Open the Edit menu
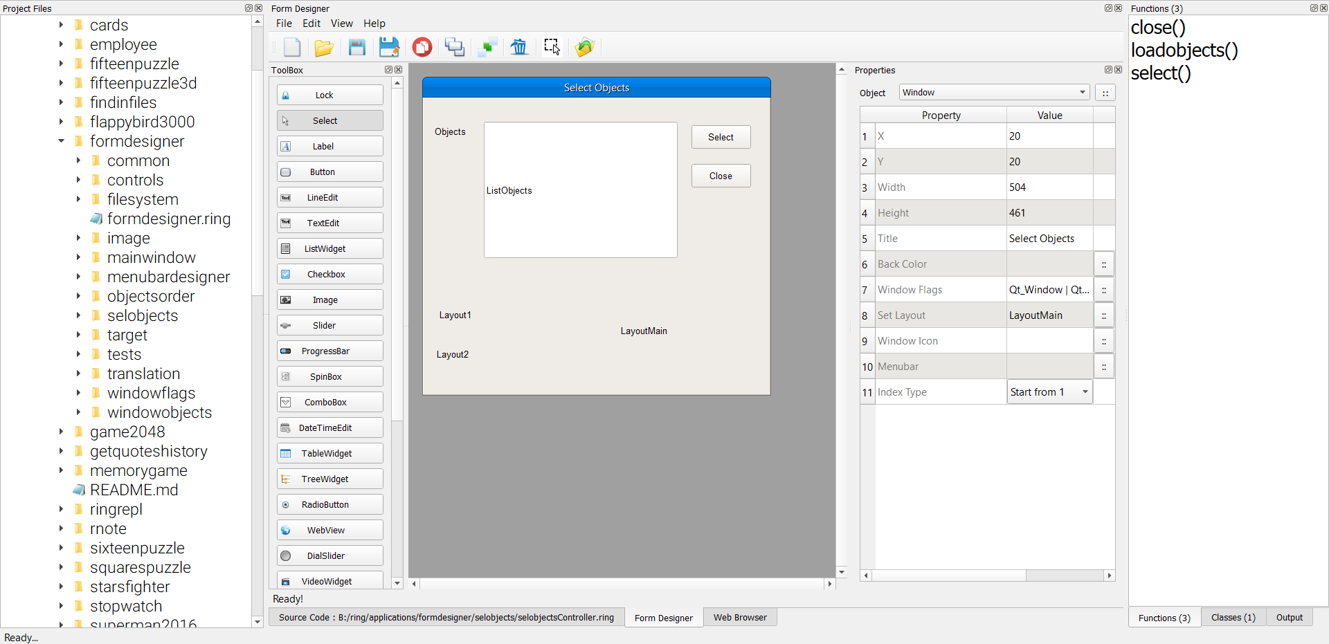 click(311, 24)
